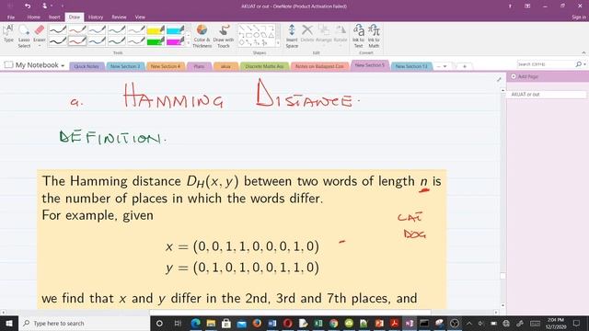Toggle Draw with Touch
589x331 pixels.
224,36
